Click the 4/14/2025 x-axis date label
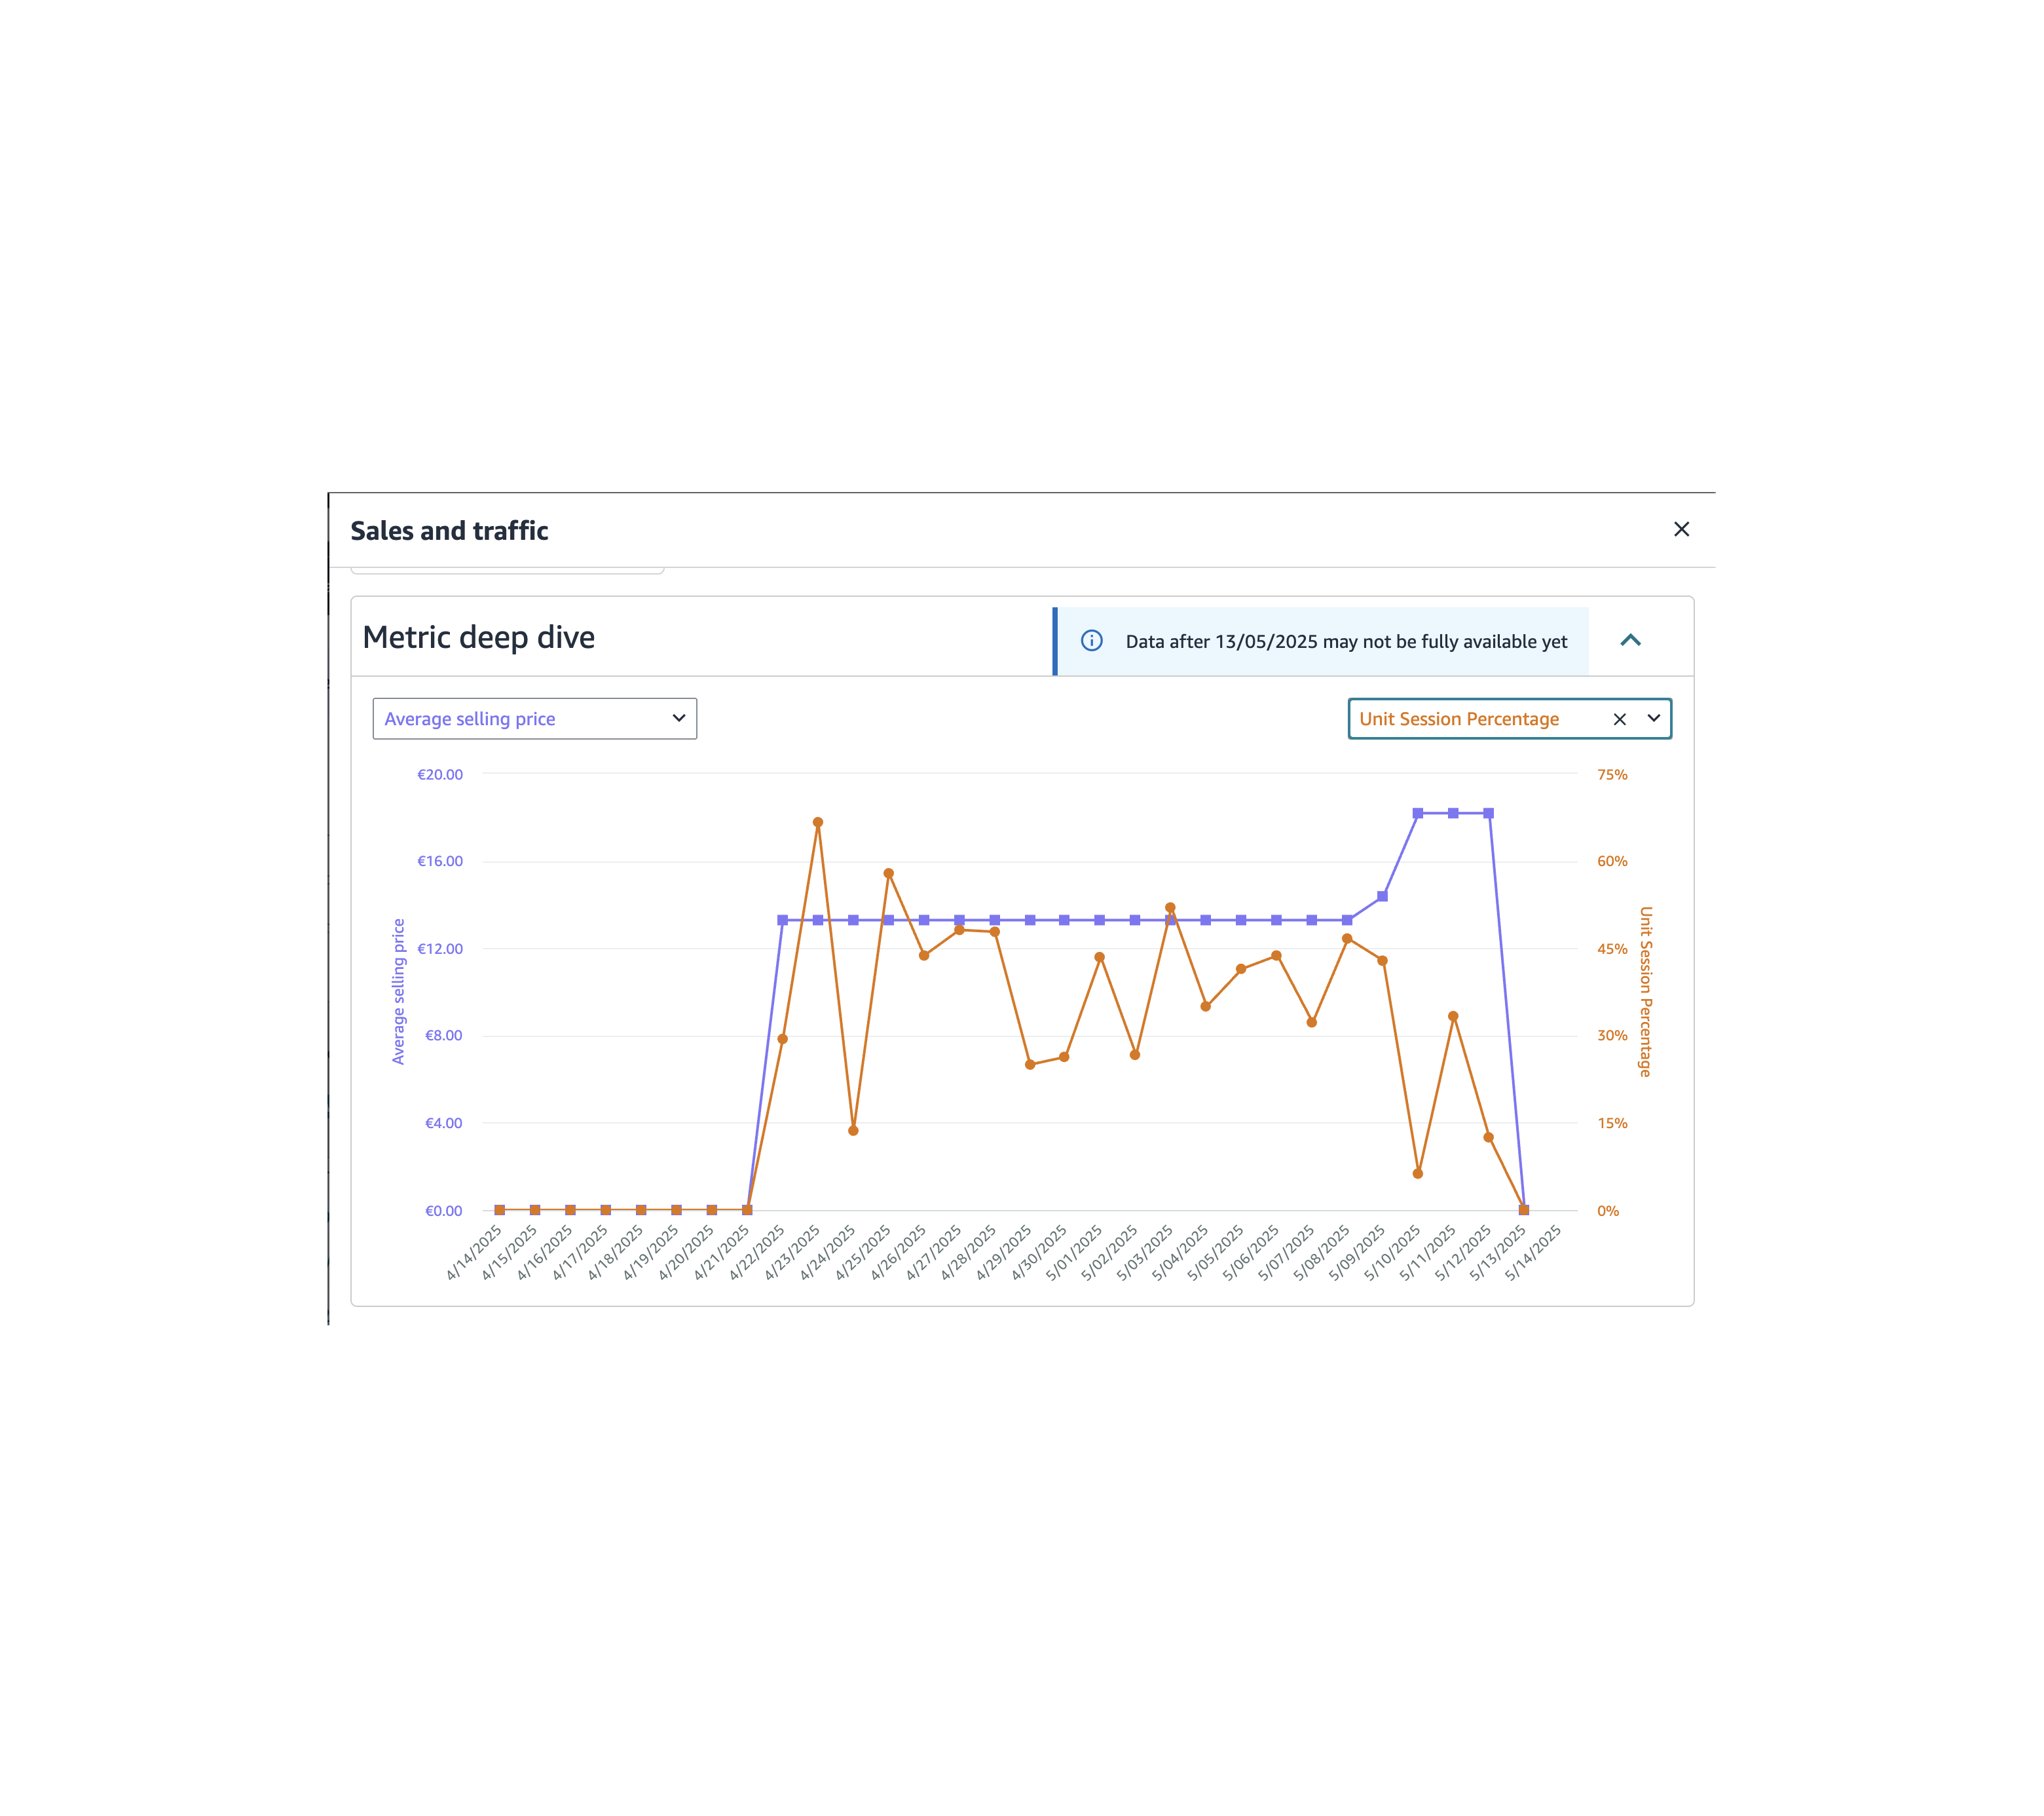The image size is (2044, 1816). tap(474, 1254)
